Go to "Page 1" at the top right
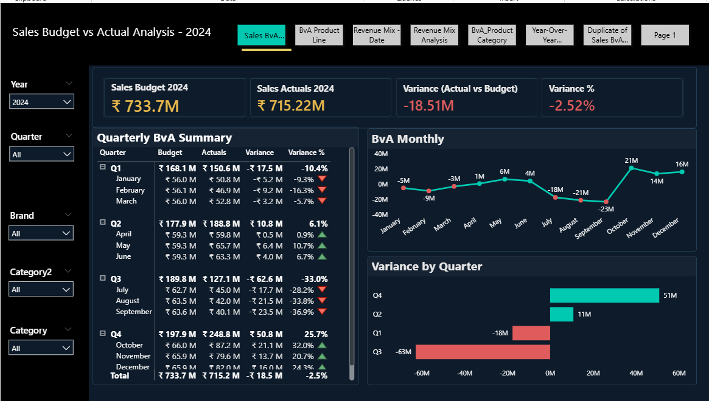Screen dimensions: 709x401 point(665,35)
